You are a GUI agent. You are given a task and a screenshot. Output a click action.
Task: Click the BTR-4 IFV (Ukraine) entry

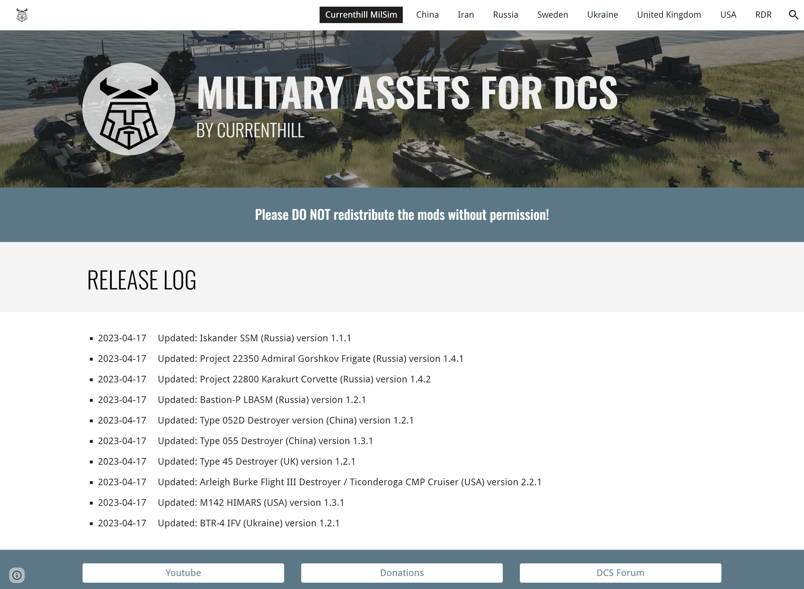click(x=219, y=523)
